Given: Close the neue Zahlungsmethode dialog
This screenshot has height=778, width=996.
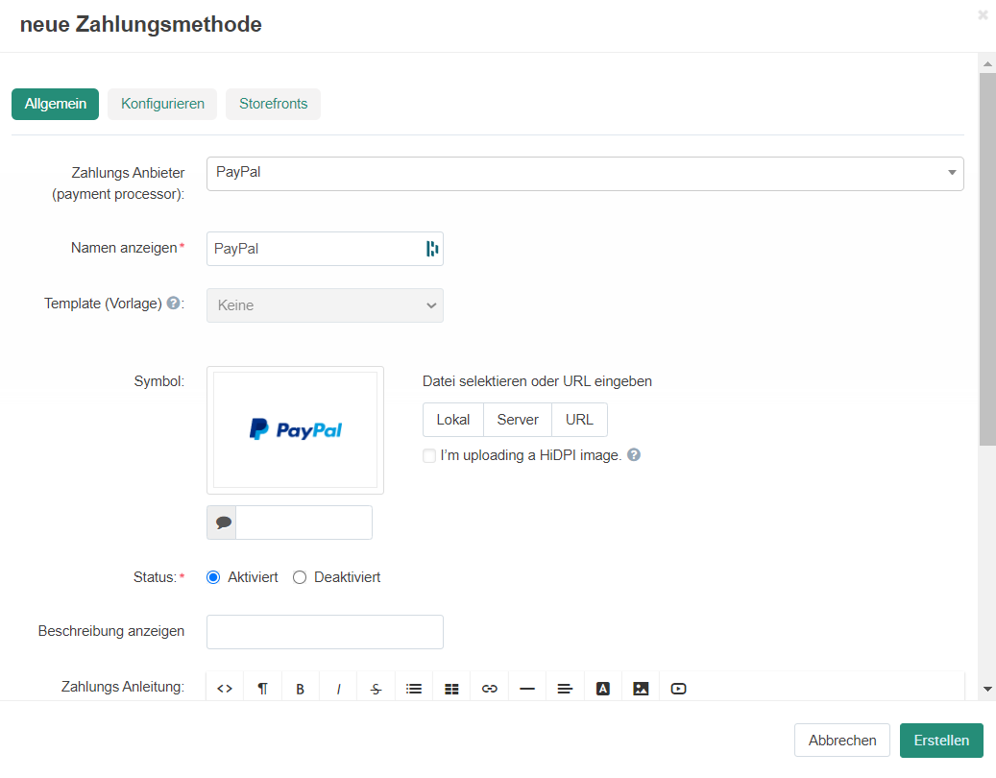Looking at the screenshot, I should click(983, 15).
